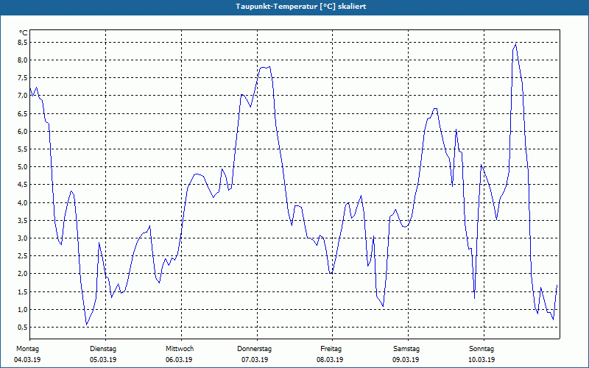Select the 3,0 y-axis value
This screenshot has width=589, height=368.
tap(24, 238)
